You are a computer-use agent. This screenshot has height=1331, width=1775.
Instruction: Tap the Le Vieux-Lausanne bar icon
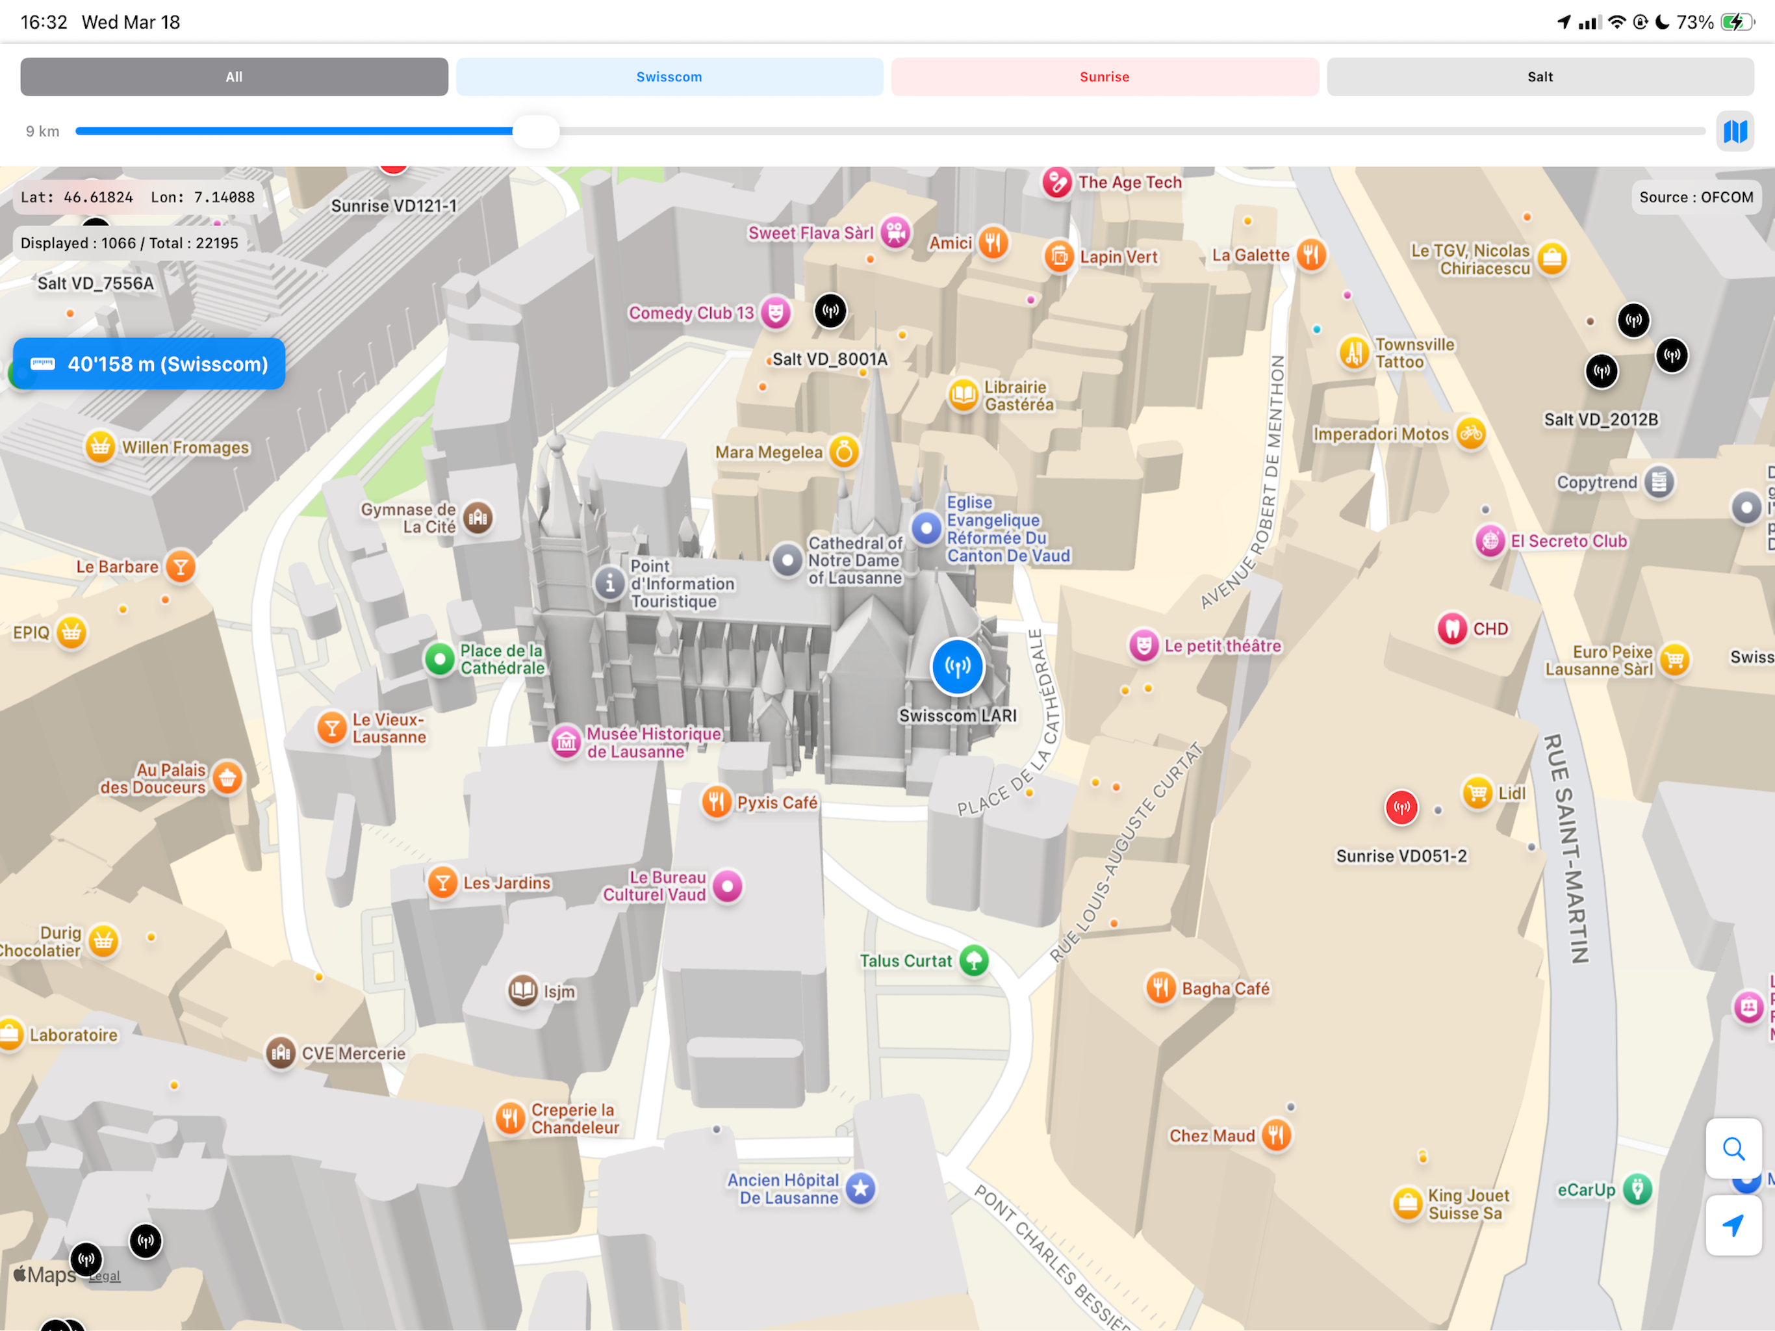click(x=331, y=728)
